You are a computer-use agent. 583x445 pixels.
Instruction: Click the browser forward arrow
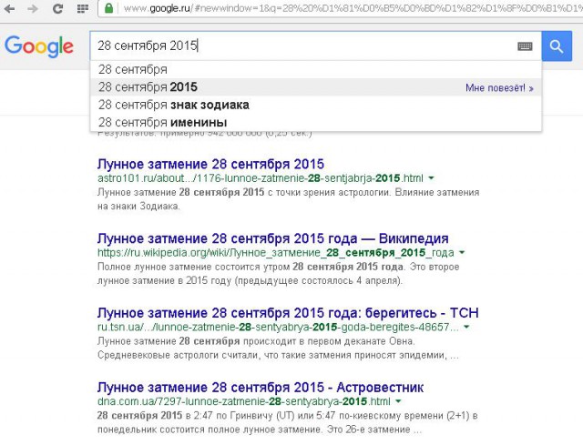33,8
